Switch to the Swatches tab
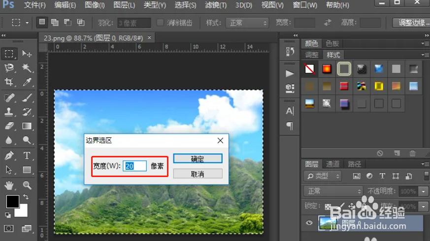The height and width of the screenshot is (241, 430). pos(332,43)
